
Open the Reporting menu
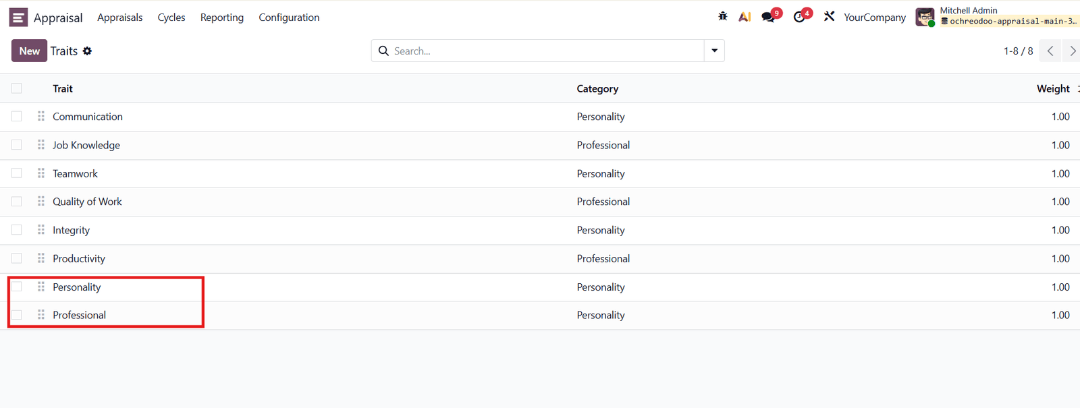click(222, 18)
